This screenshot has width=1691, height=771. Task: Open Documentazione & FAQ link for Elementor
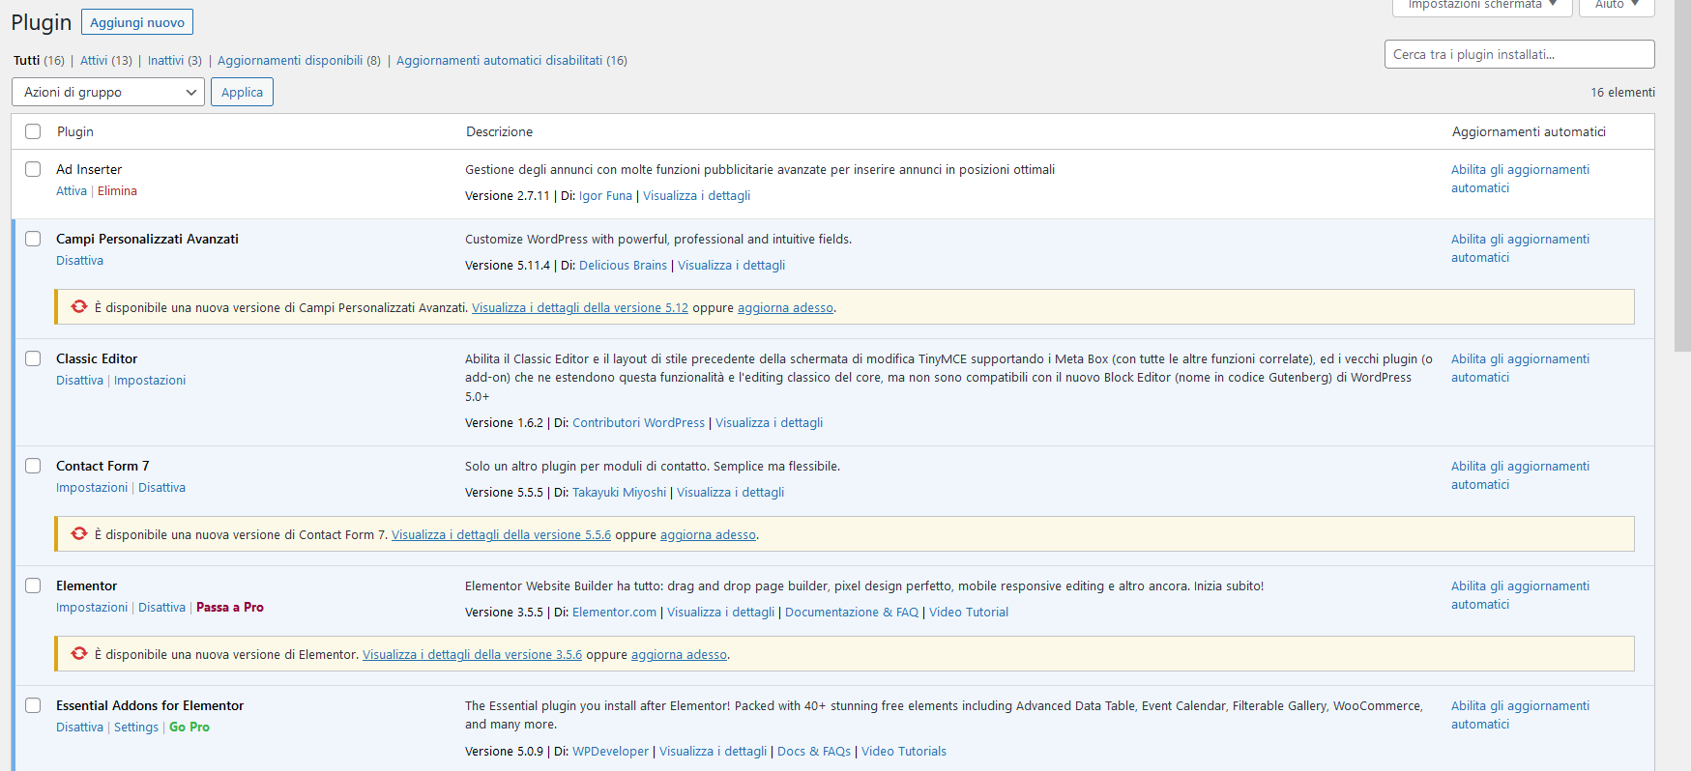[852, 613]
